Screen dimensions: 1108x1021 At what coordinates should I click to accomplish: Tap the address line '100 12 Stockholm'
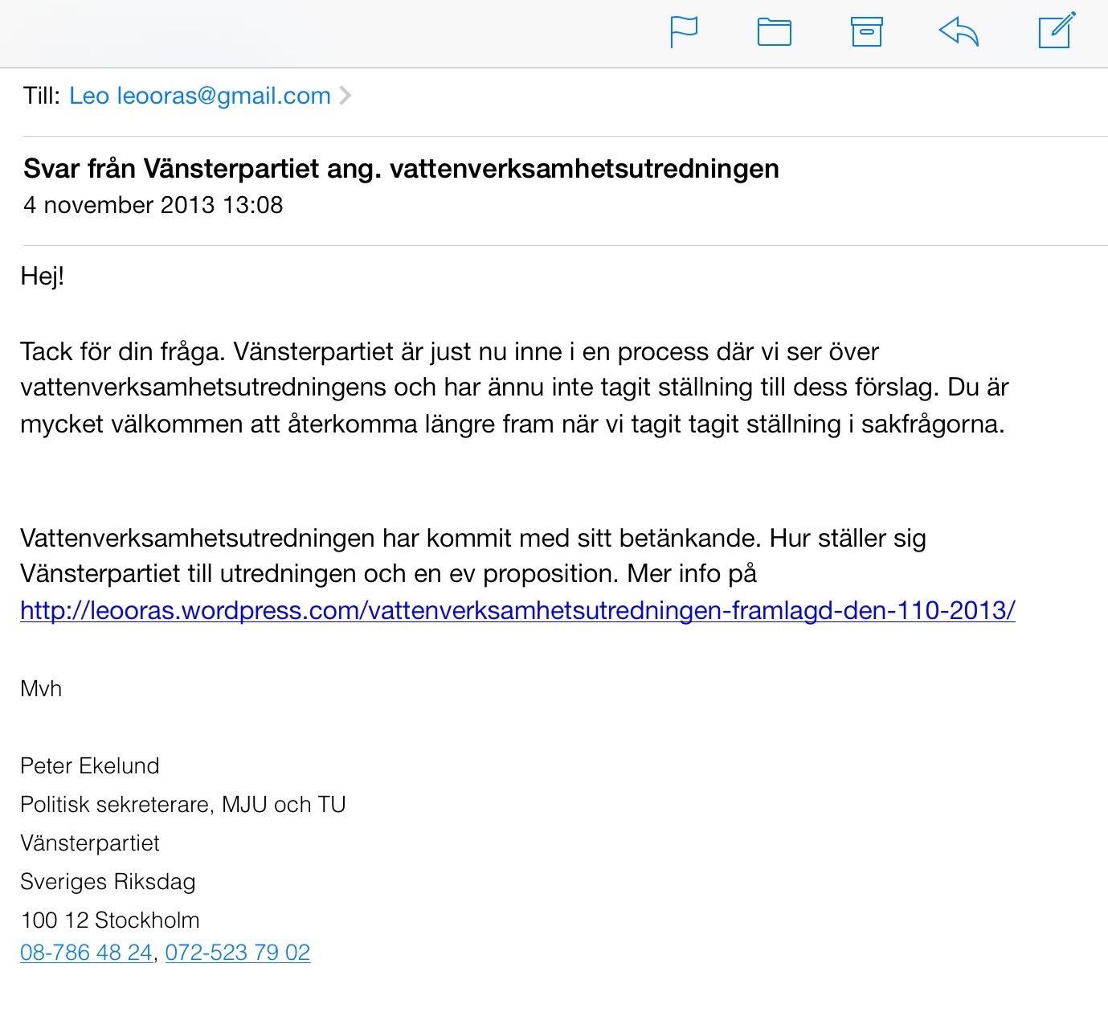pyautogui.click(x=110, y=920)
